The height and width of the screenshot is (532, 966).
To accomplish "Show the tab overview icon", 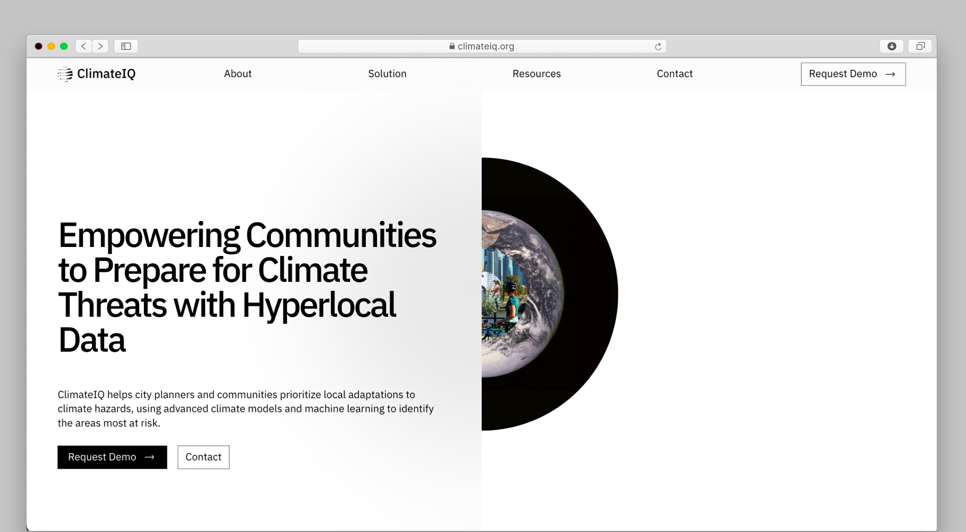I will [x=920, y=47].
